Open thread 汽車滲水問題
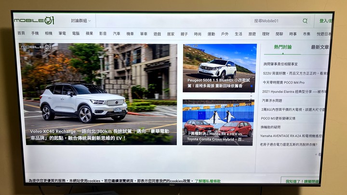Screen dimensions: 347x195 pyautogui.click(x=272, y=100)
